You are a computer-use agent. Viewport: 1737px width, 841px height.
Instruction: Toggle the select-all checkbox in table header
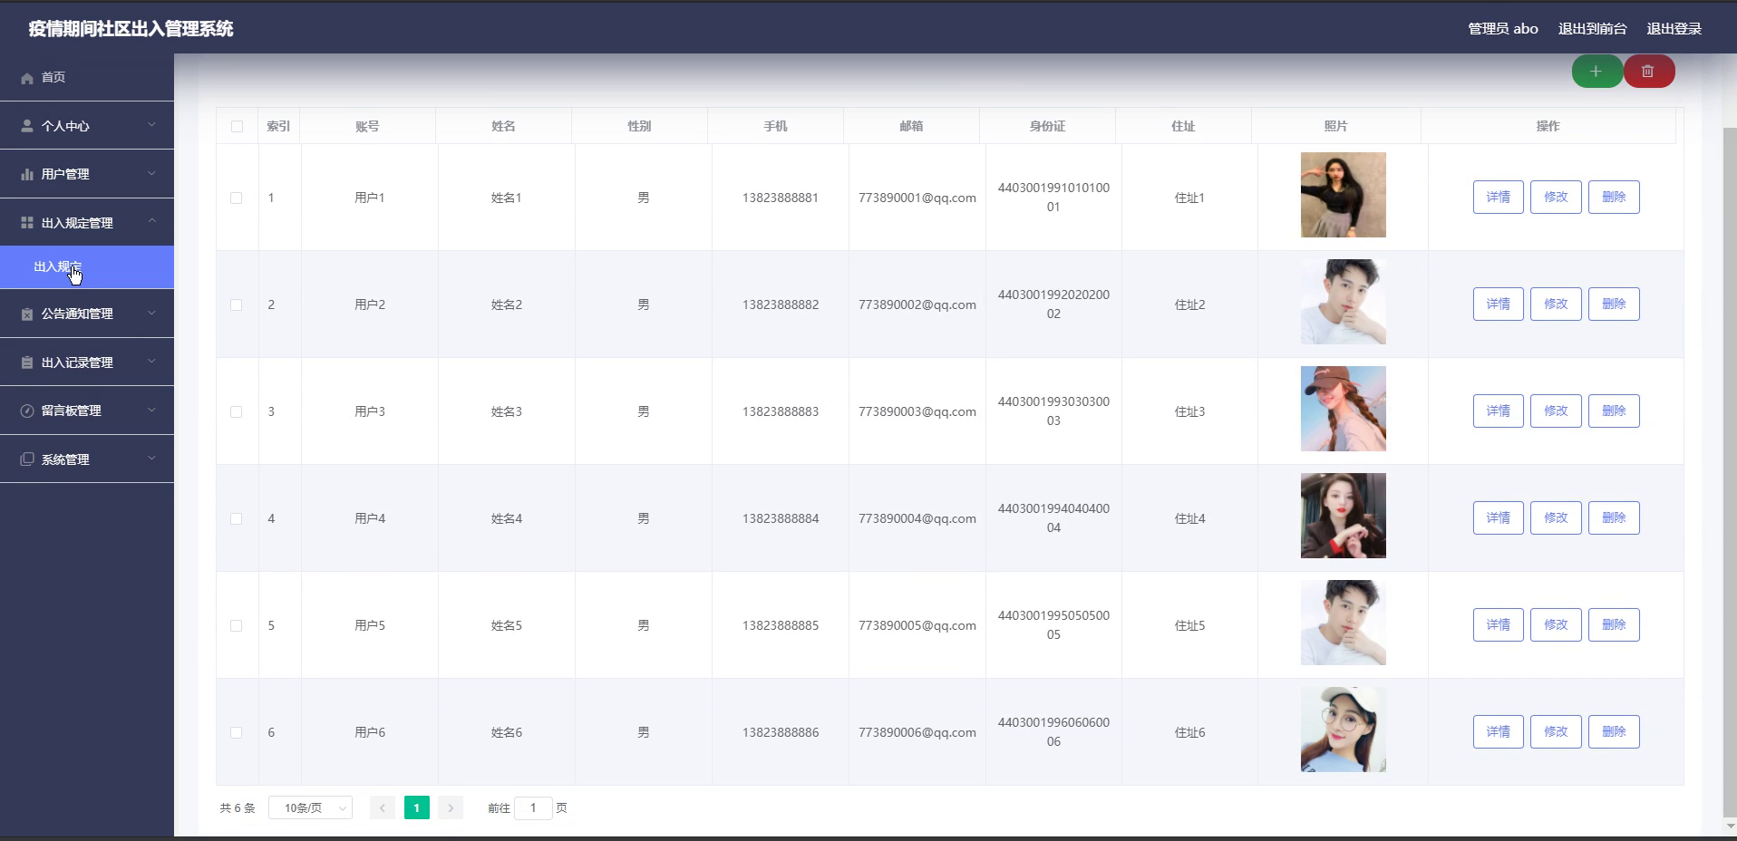(237, 126)
